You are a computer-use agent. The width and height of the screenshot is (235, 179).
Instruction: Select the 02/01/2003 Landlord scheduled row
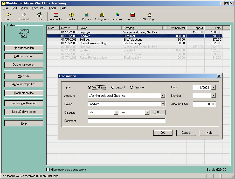(x=135, y=50)
